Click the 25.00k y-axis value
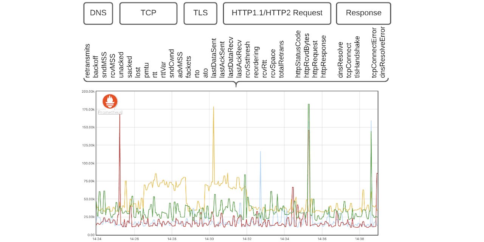Viewport: 484px width, 242px height. click(89, 217)
